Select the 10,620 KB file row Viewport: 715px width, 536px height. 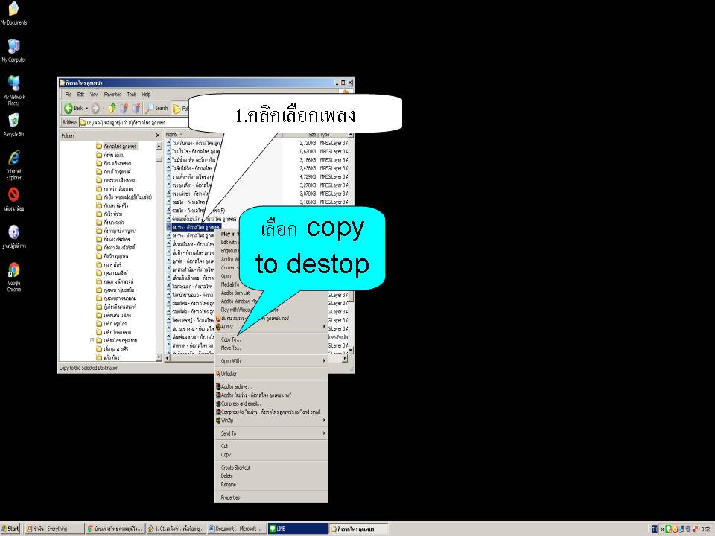pyautogui.click(x=258, y=151)
